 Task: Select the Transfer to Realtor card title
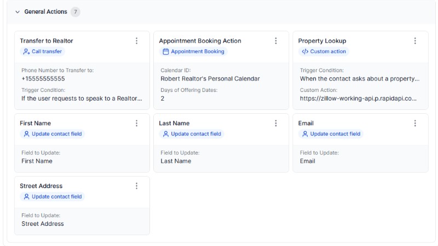pyautogui.click(x=47, y=41)
